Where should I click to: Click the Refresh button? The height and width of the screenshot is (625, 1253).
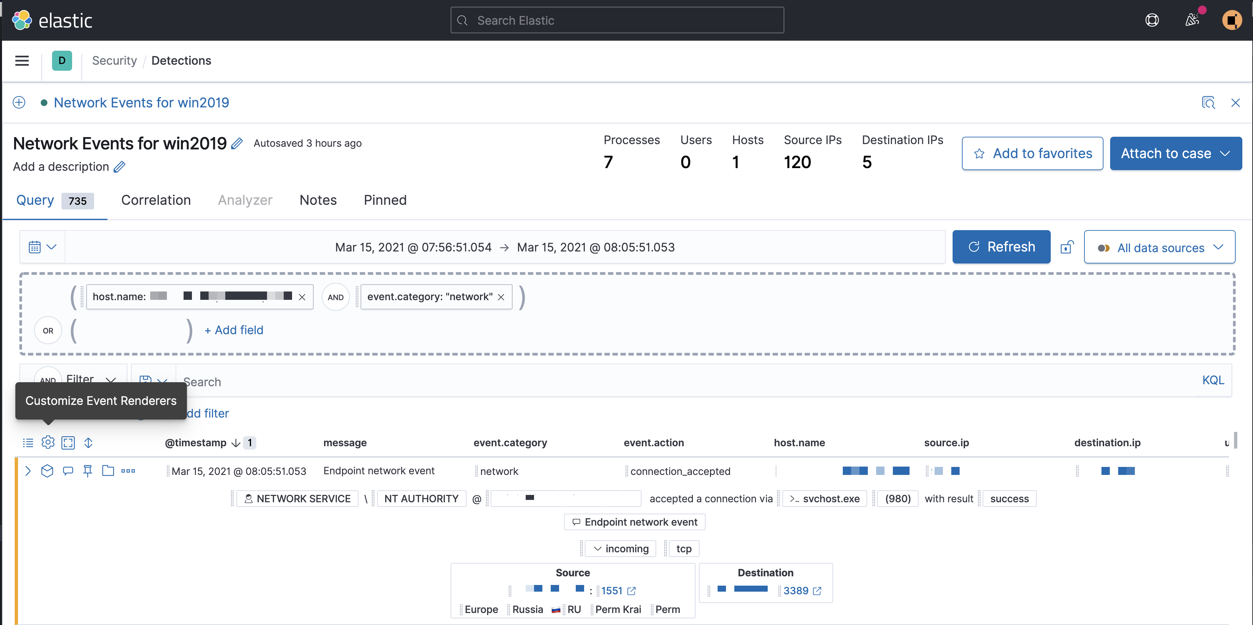click(1001, 247)
